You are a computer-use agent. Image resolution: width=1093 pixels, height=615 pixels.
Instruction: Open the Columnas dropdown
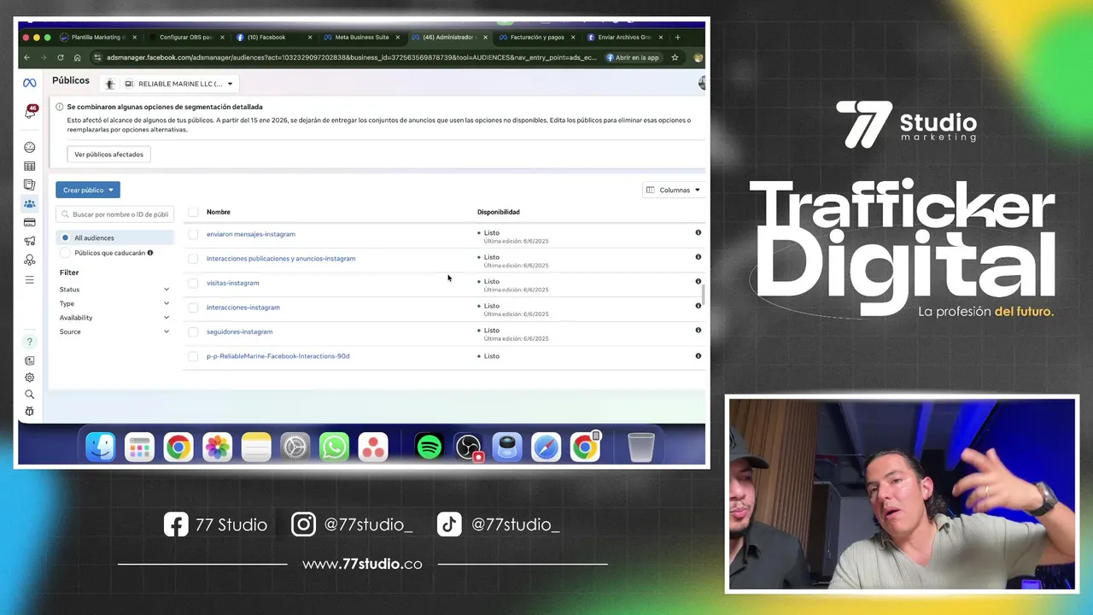[674, 190]
